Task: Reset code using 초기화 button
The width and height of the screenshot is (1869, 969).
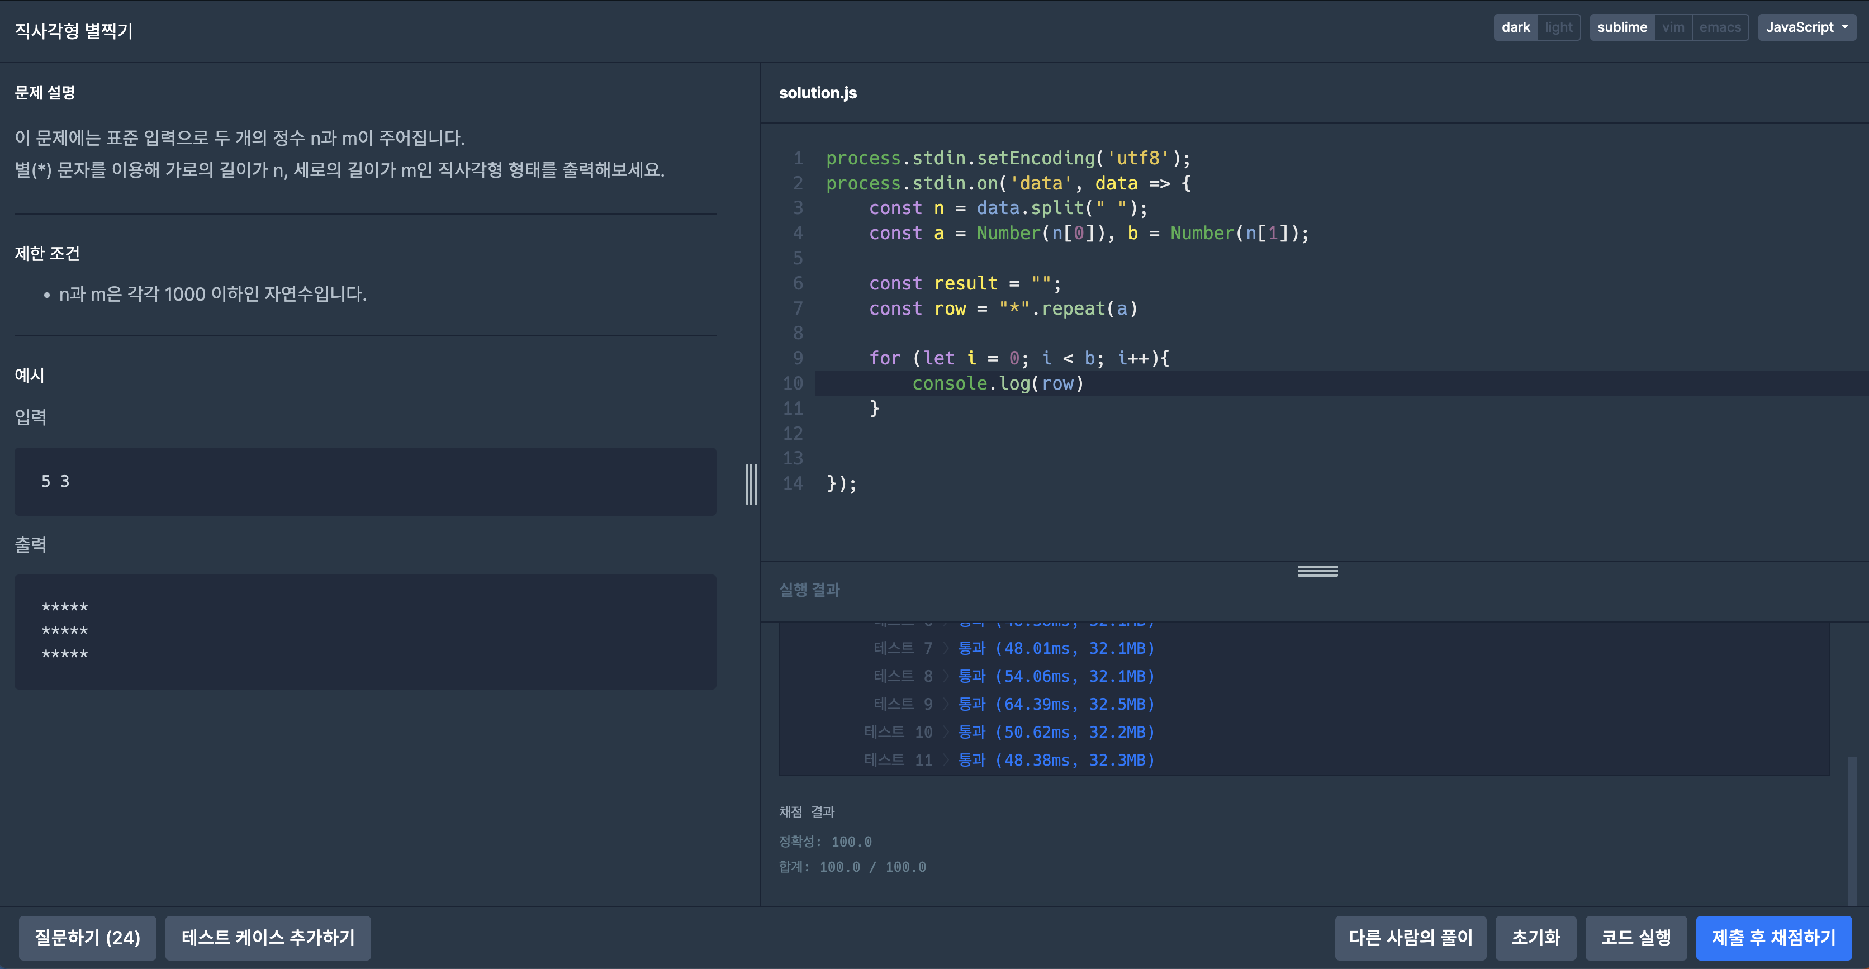Action: coord(1535,938)
